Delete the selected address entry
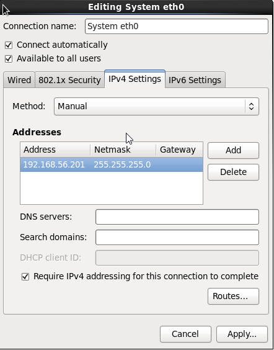Image resolution: width=274 pixels, height=350 pixels. [233, 172]
